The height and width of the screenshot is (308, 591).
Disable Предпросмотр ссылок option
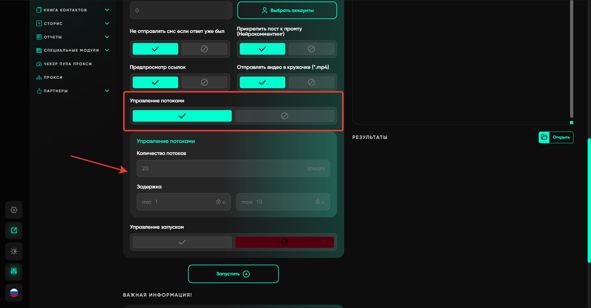(204, 82)
